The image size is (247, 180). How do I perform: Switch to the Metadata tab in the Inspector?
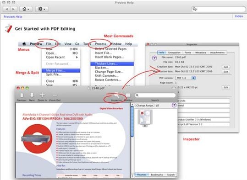(201, 53)
